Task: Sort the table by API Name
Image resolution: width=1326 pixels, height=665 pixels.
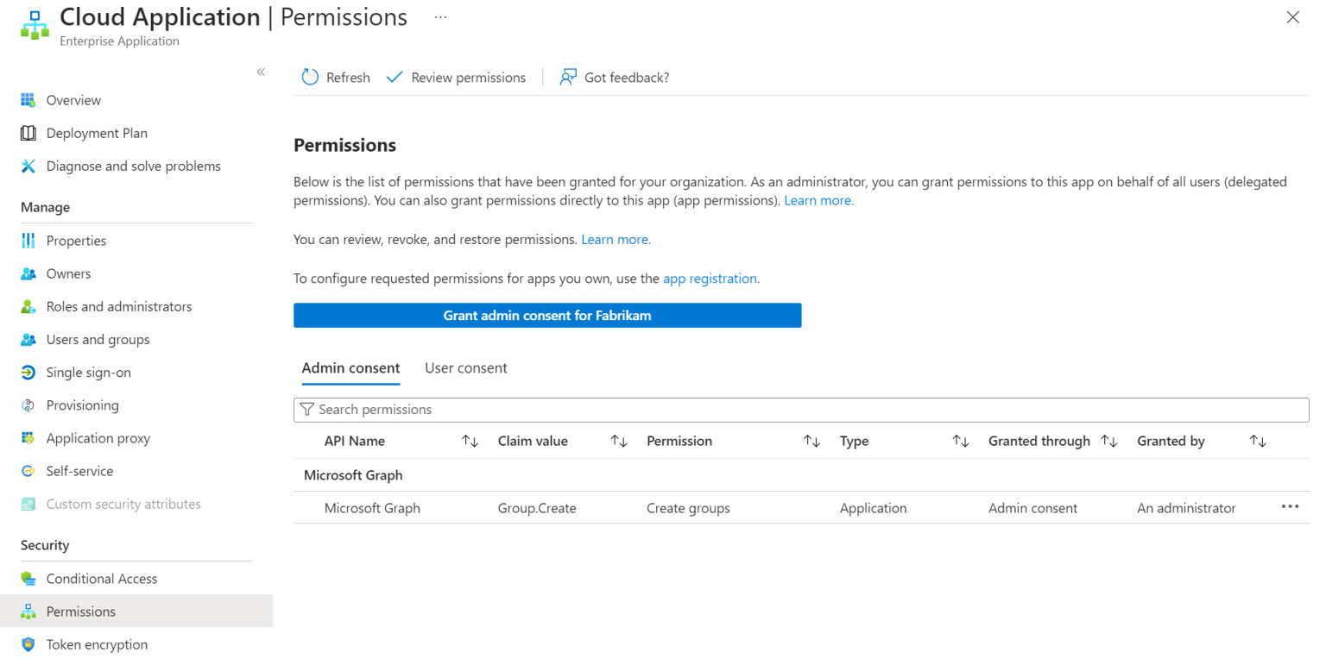Action: pyautogui.click(x=470, y=442)
